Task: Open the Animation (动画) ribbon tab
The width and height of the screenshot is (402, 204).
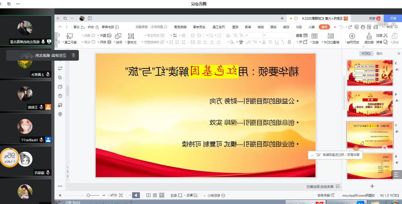Action: [273, 27]
